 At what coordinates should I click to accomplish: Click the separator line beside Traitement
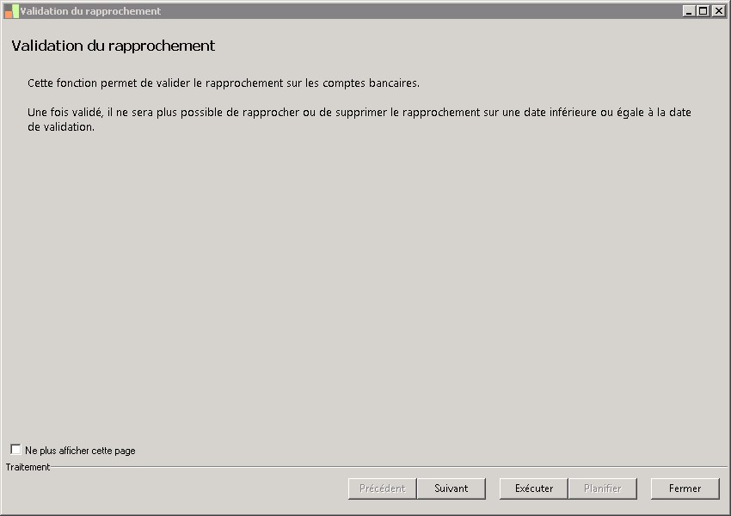[387, 467]
